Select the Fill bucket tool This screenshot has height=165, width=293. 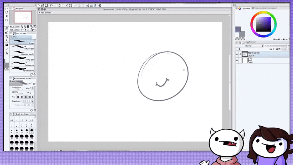(x=7, y=33)
